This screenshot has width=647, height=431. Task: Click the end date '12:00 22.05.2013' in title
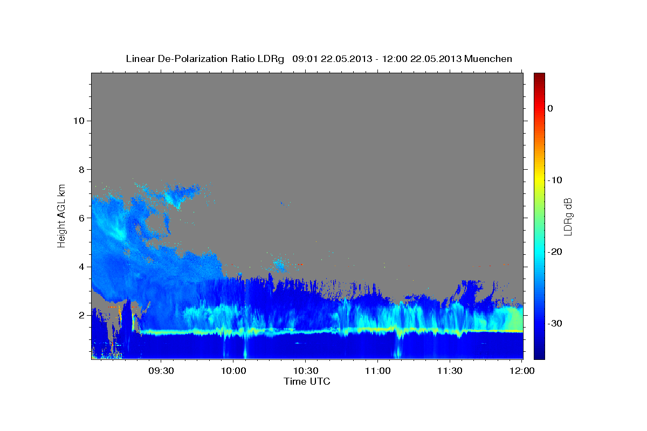click(422, 59)
